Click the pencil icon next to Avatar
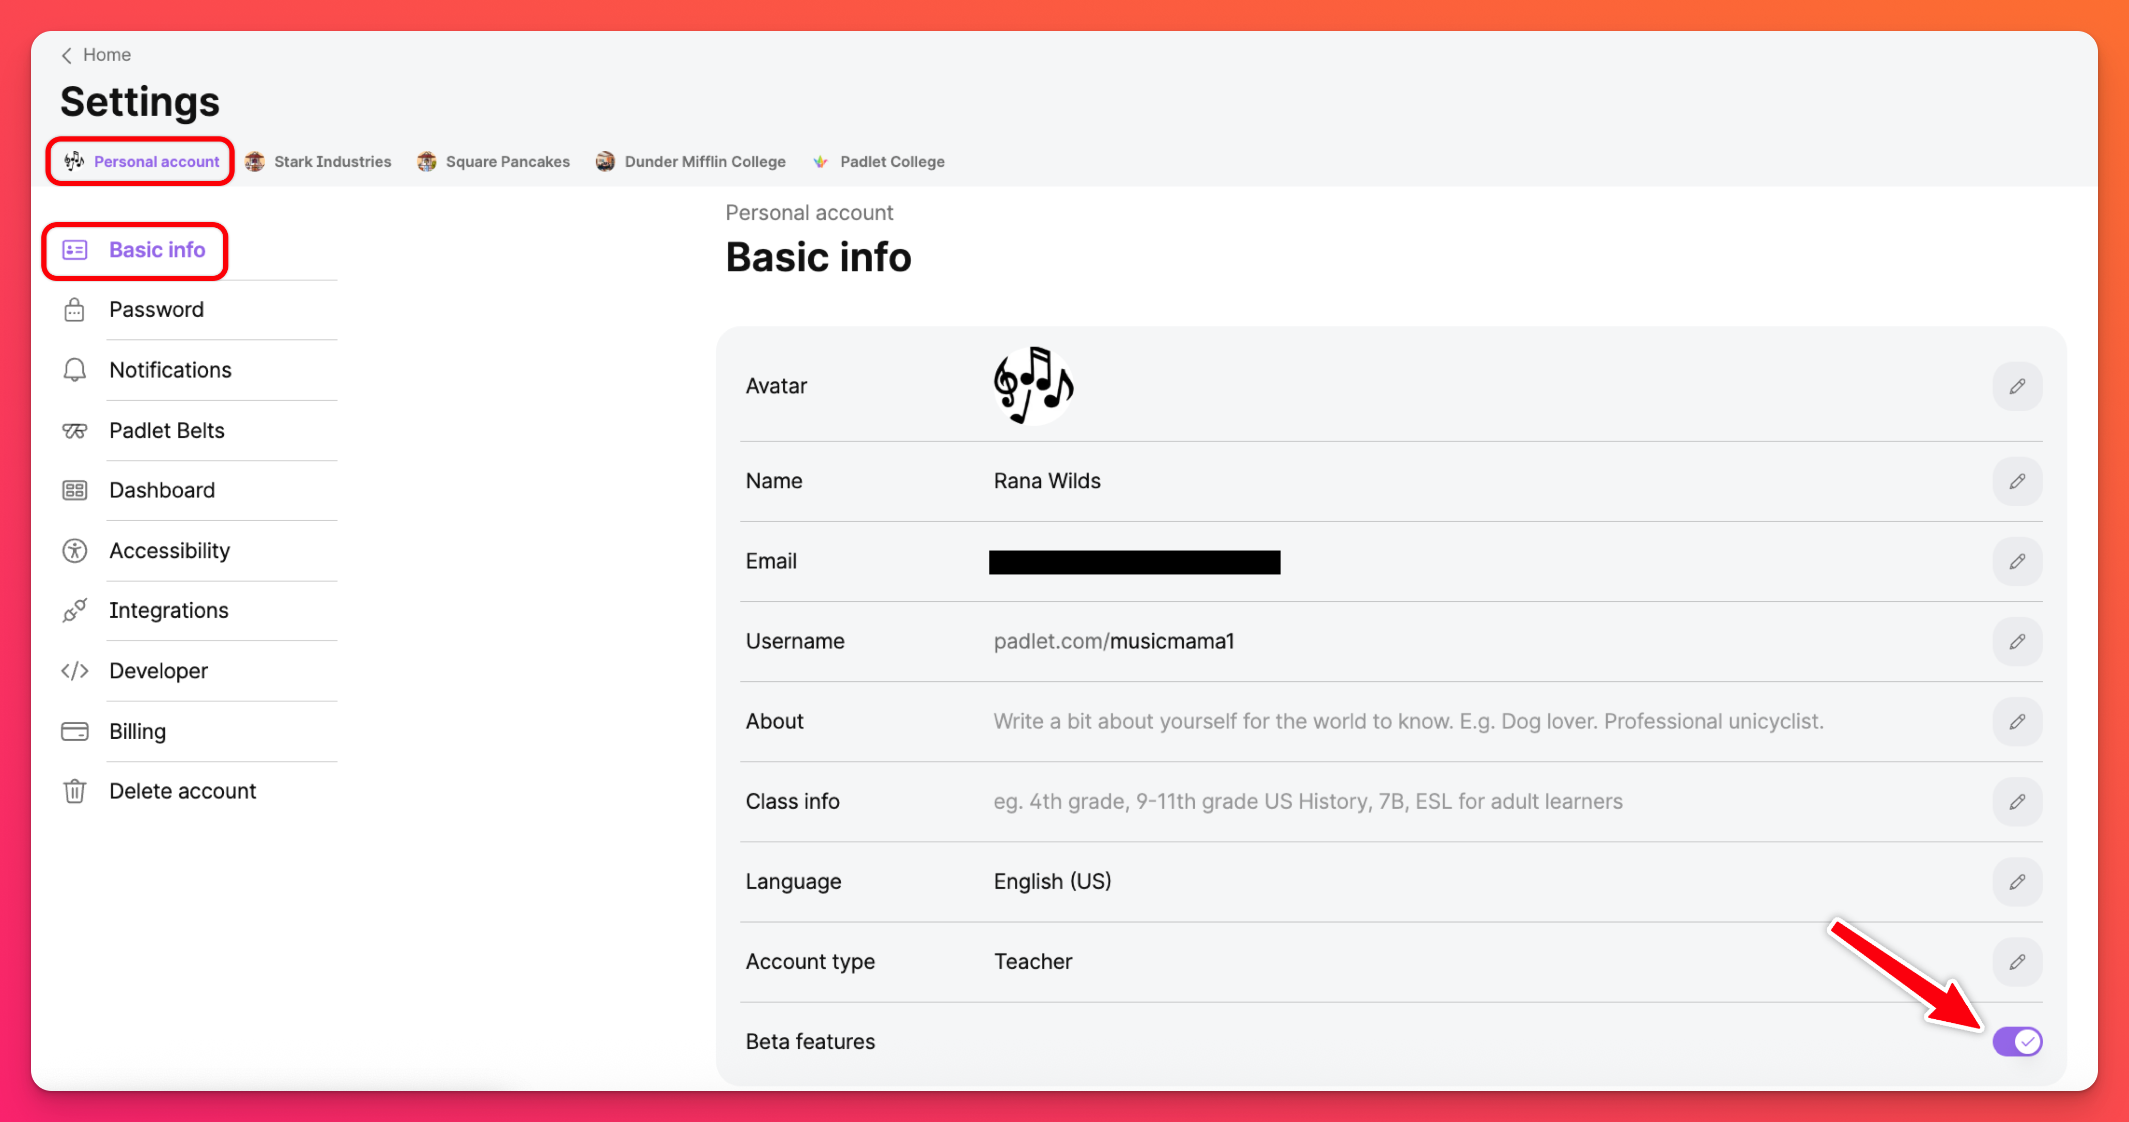The width and height of the screenshot is (2129, 1122). pos(2016,386)
